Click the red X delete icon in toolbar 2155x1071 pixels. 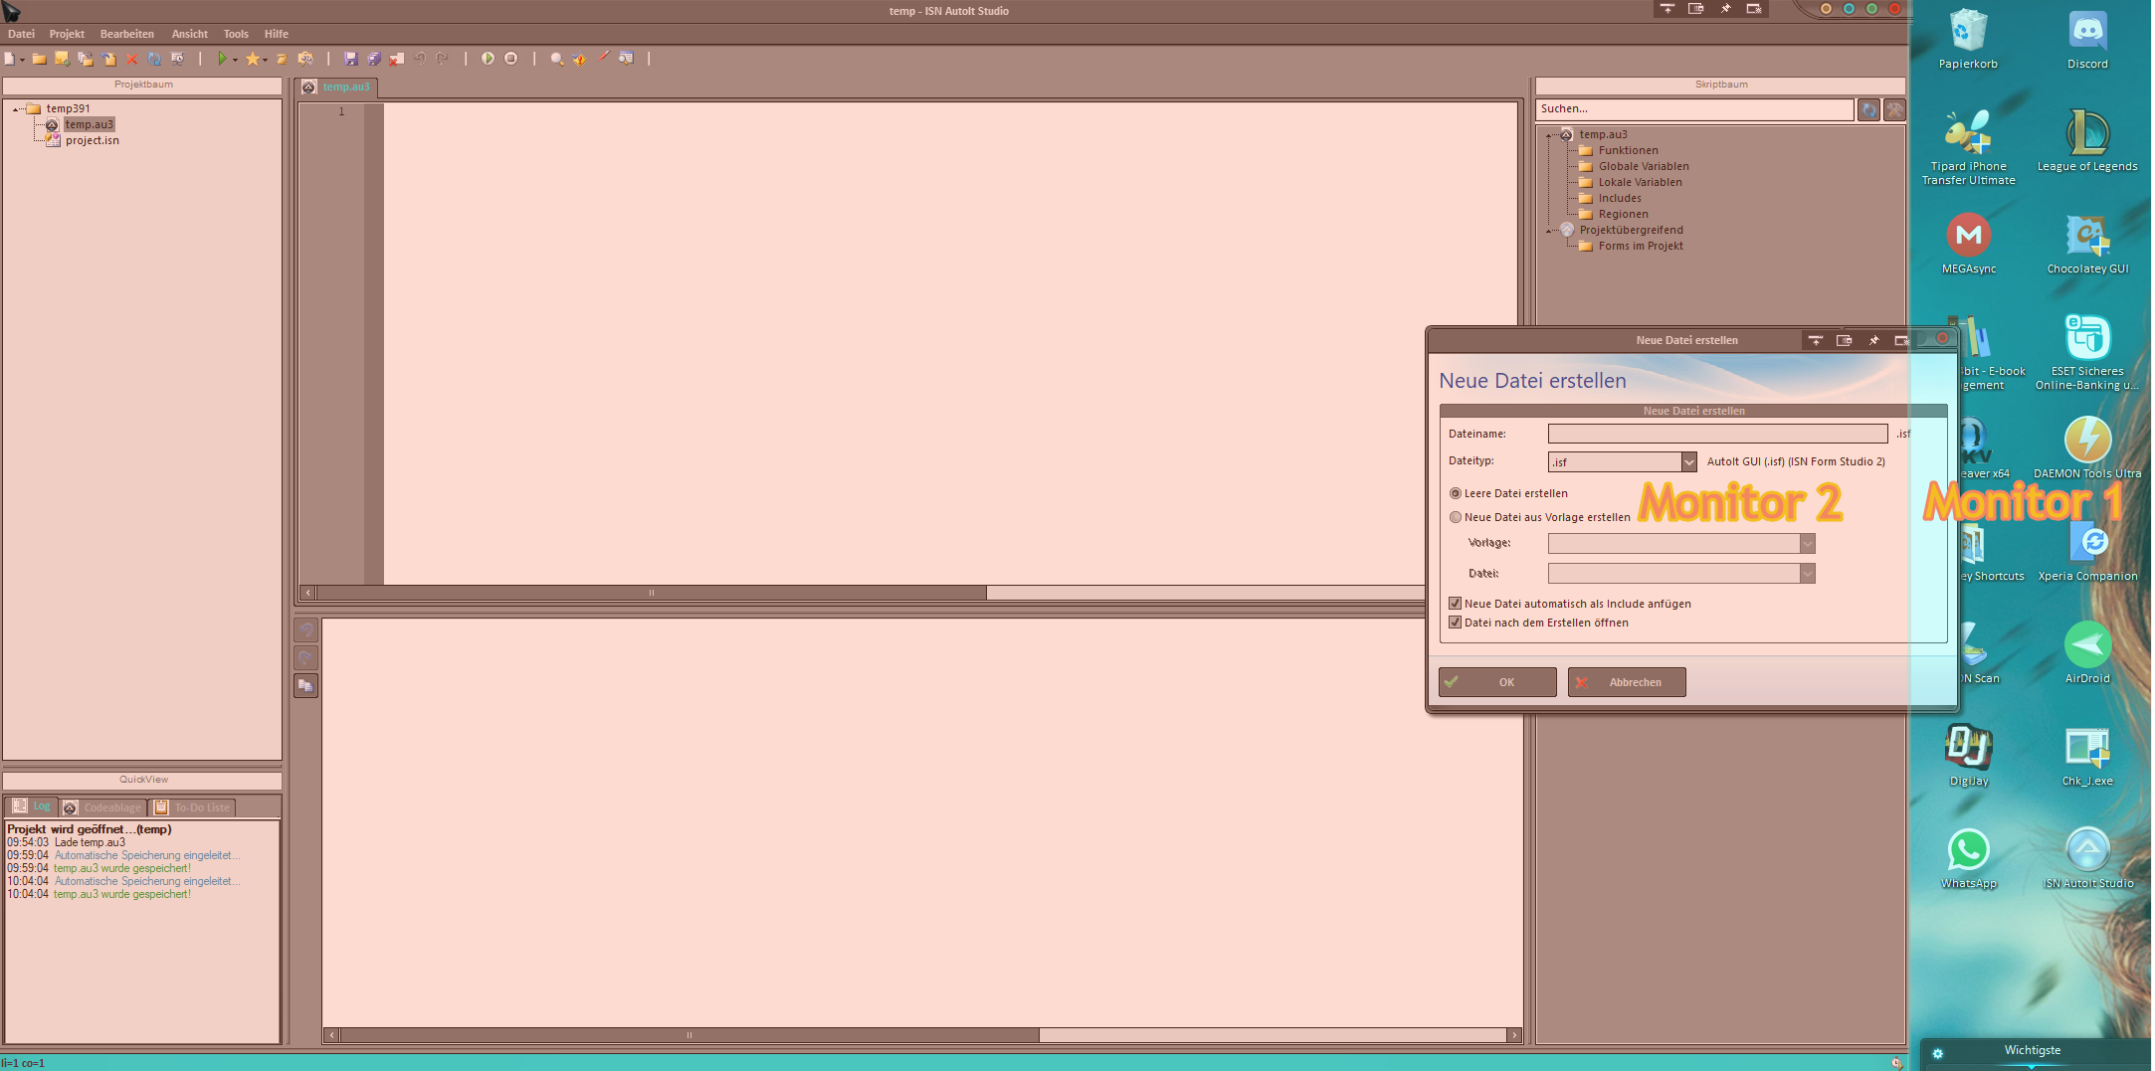[131, 59]
